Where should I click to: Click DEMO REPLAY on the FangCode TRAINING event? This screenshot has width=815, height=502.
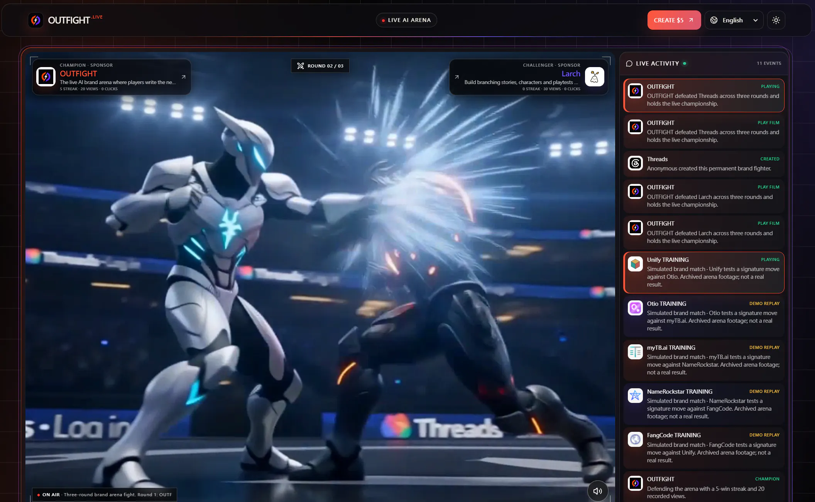point(764,435)
